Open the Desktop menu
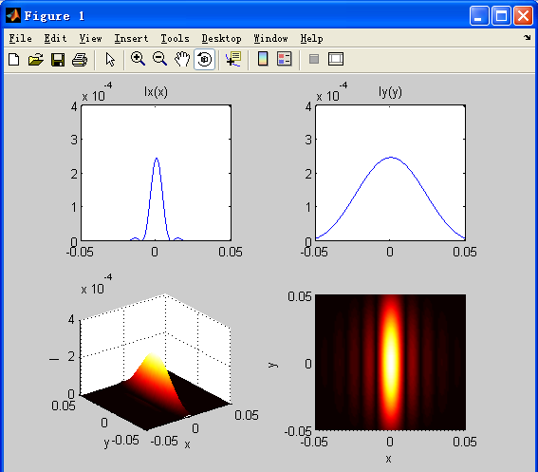538x472 pixels. [222, 39]
